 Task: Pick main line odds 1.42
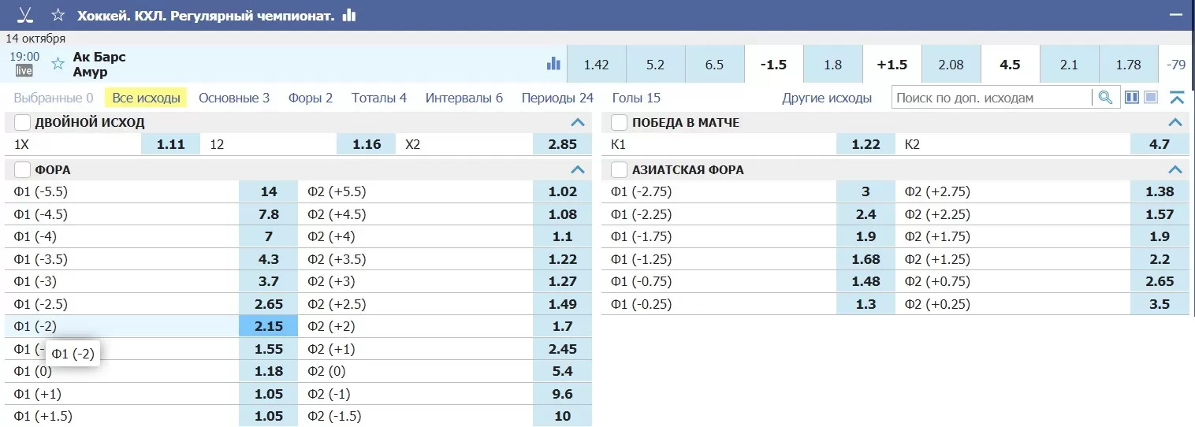[x=597, y=65]
